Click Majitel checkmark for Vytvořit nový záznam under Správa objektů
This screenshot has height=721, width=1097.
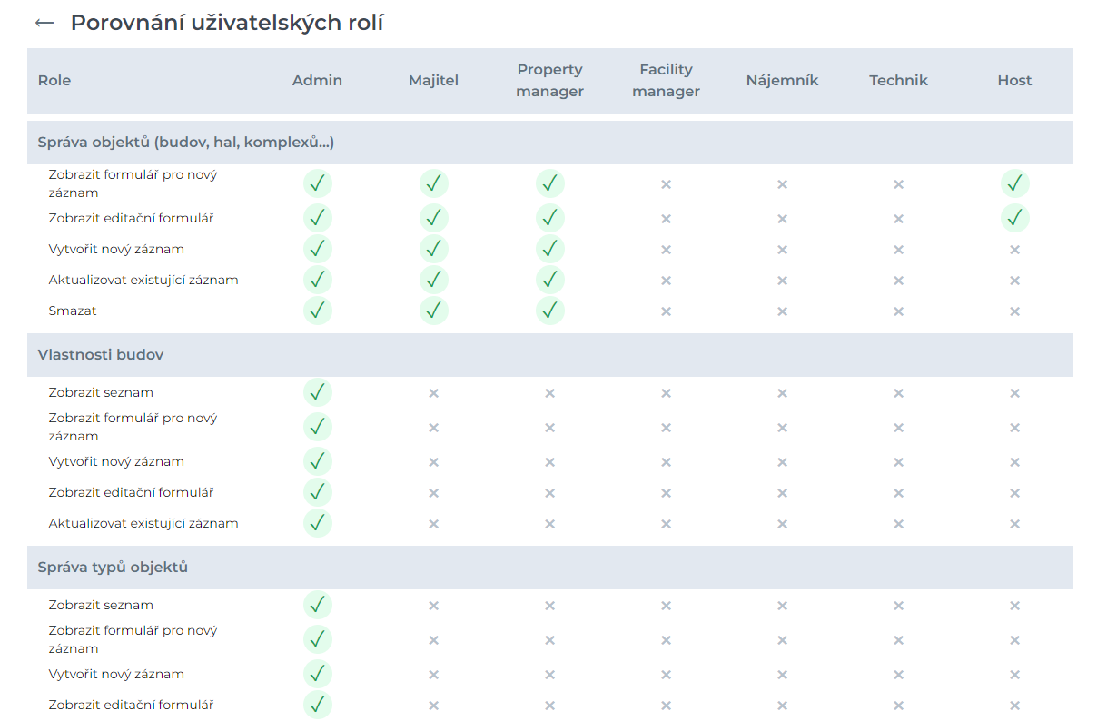[433, 249]
